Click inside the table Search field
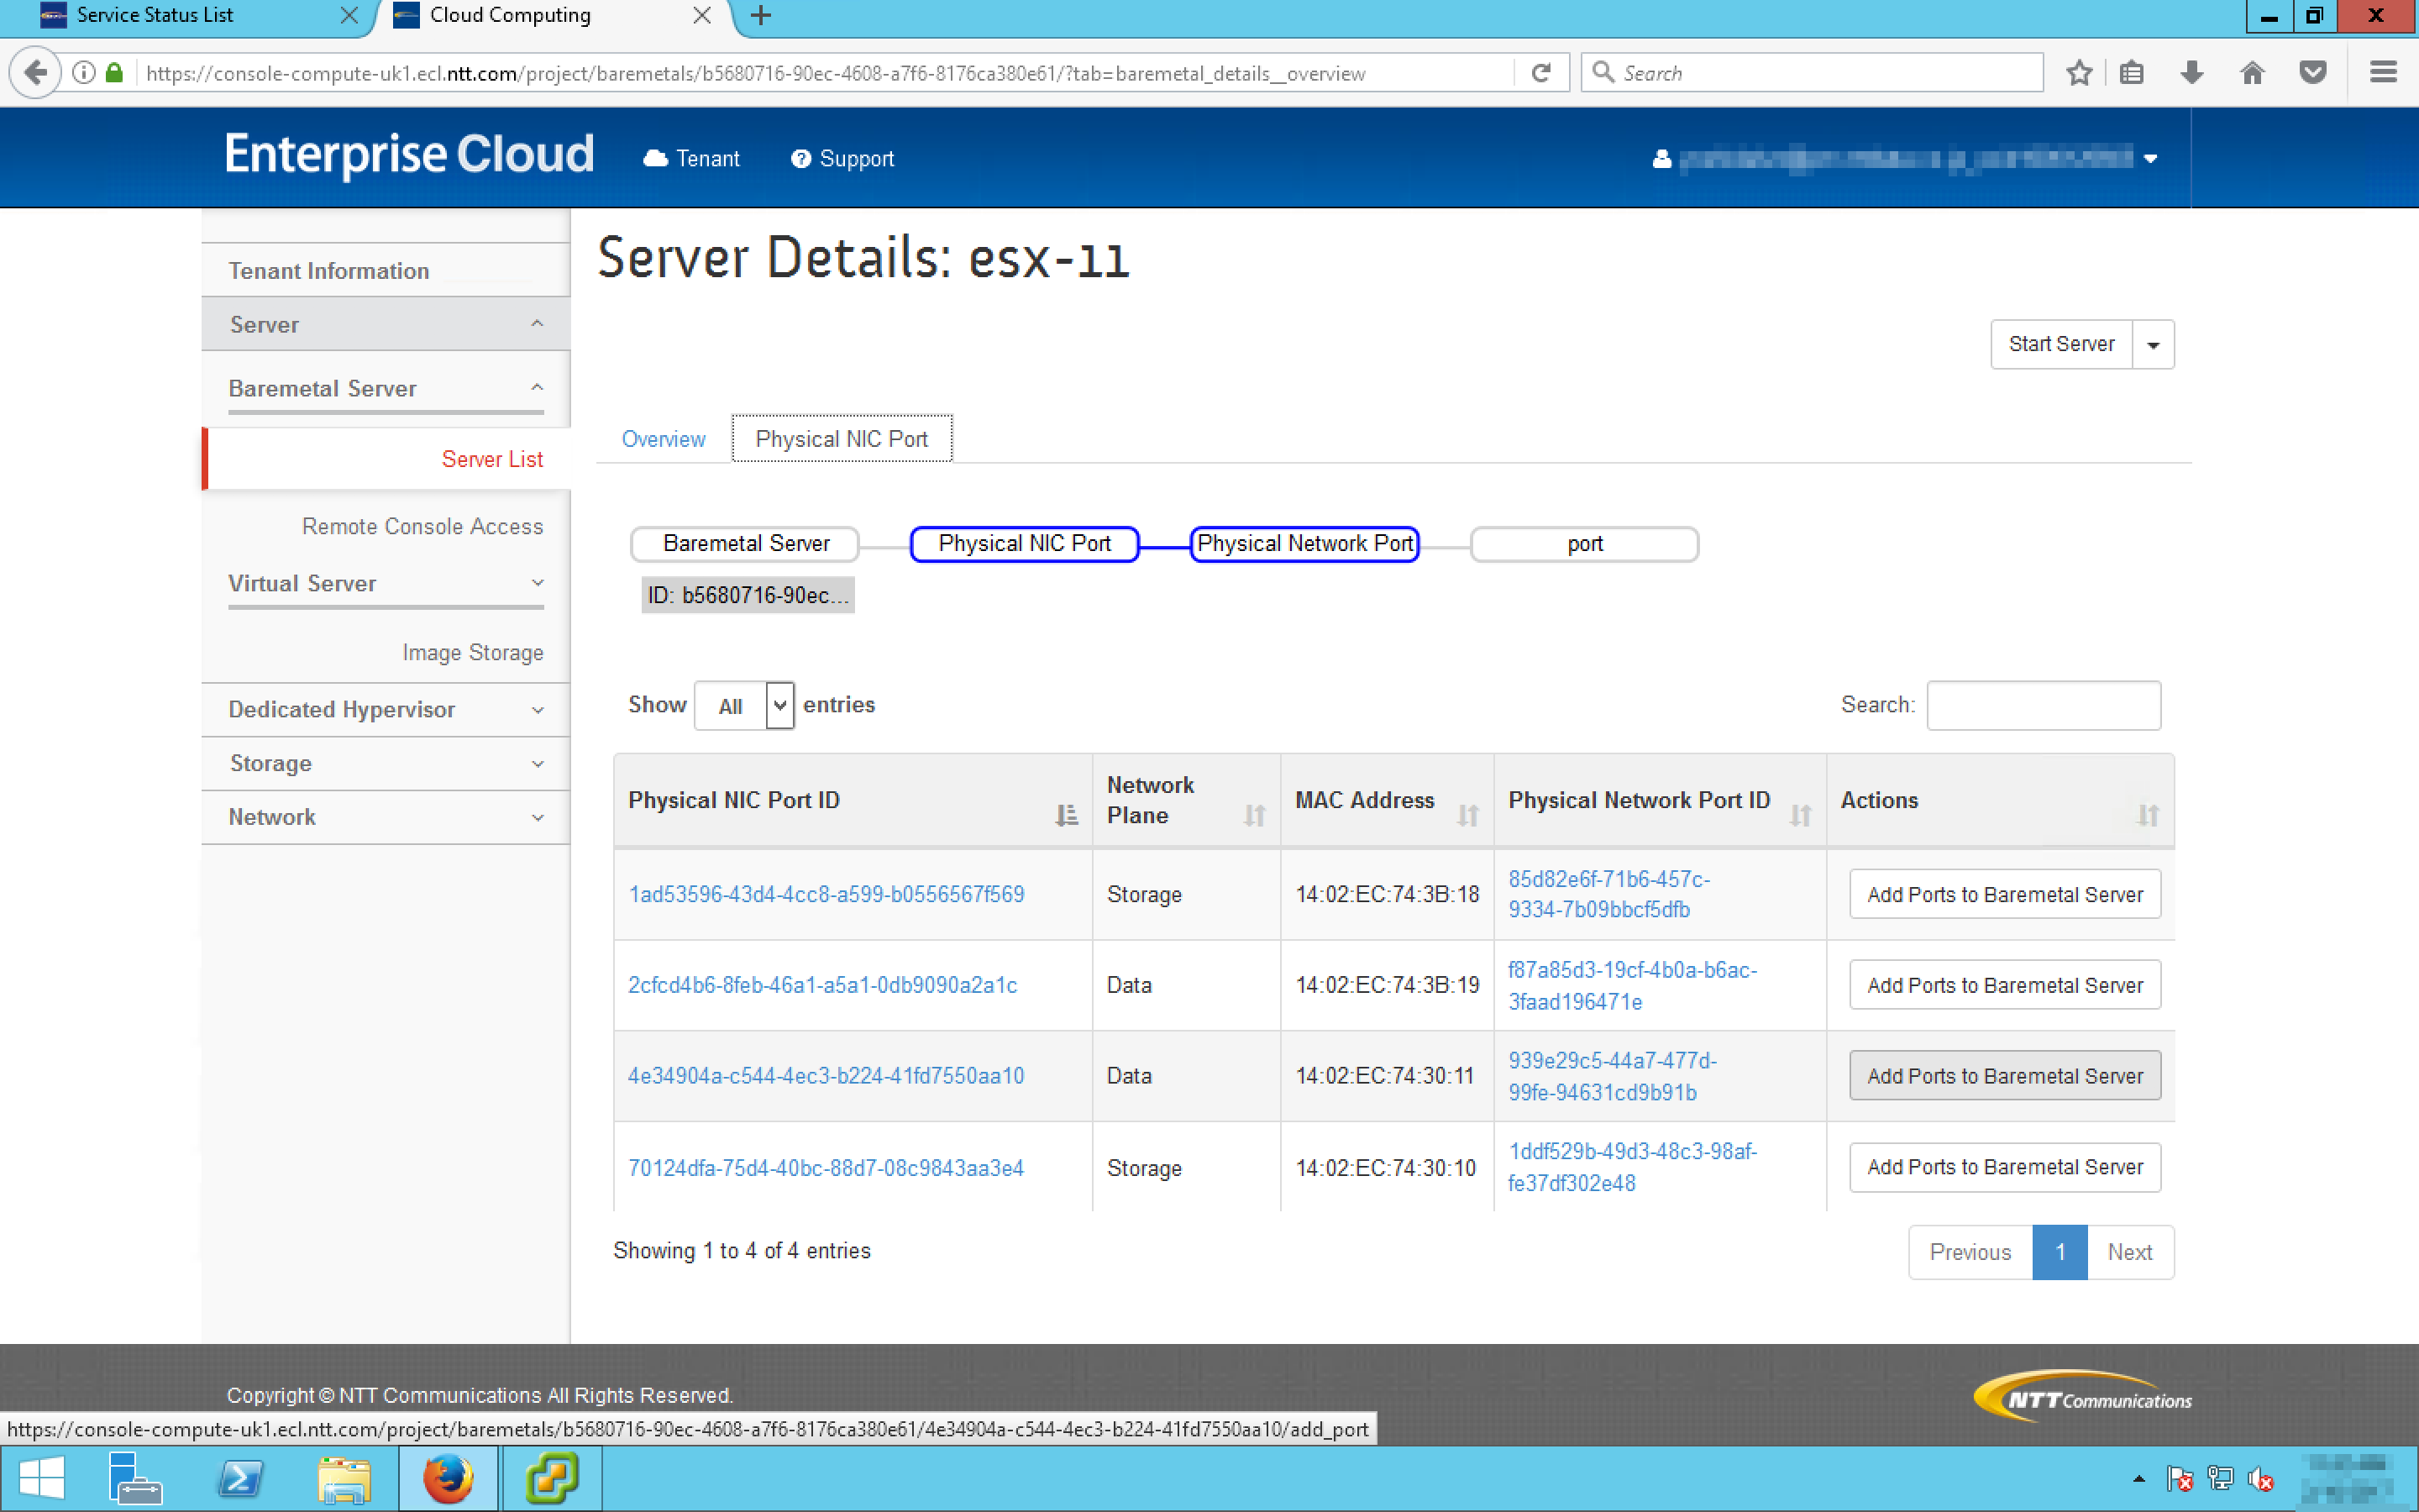Screen dimensions: 2419x1512 click(x=2044, y=706)
